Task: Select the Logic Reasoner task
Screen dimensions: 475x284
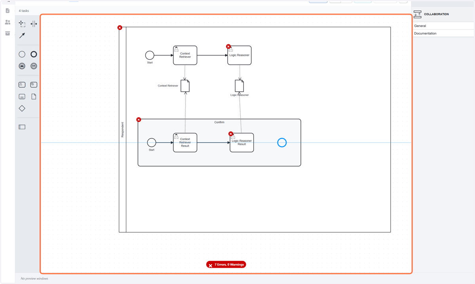Action: pyautogui.click(x=239, y=55)
